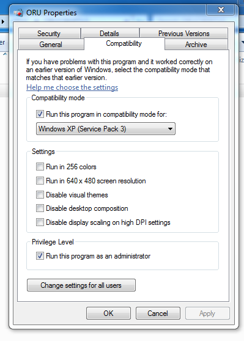
Task: Open the Help me choose the settings link
Action: click(72, 87)
